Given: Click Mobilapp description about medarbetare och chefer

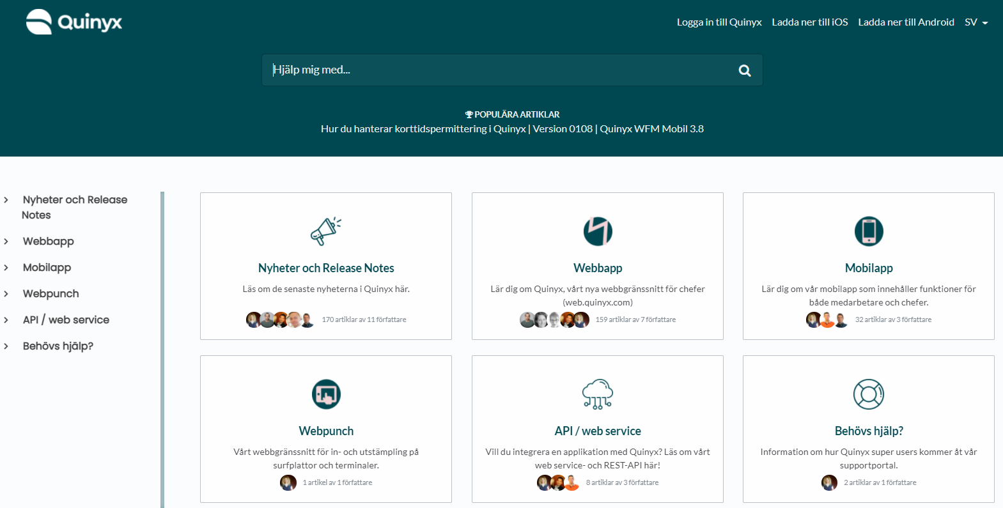Looking at the screenshot, I should tap(869, 296).
